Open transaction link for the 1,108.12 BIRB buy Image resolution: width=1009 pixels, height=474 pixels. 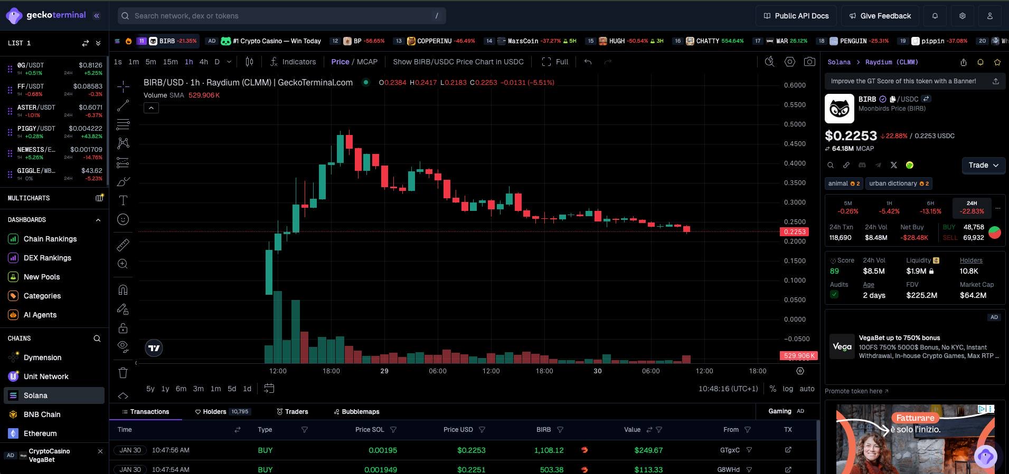pyautogui.click(x=788, y=450)
